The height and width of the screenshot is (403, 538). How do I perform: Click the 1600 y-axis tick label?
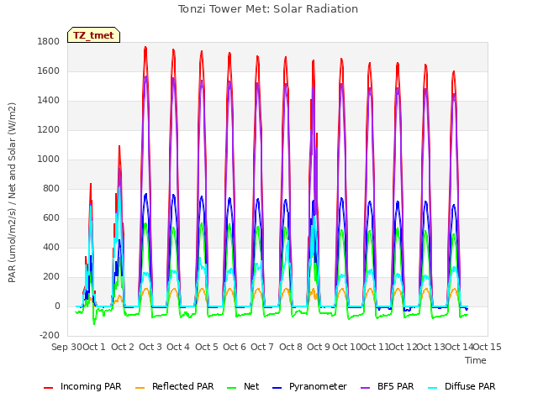(49, 71)
